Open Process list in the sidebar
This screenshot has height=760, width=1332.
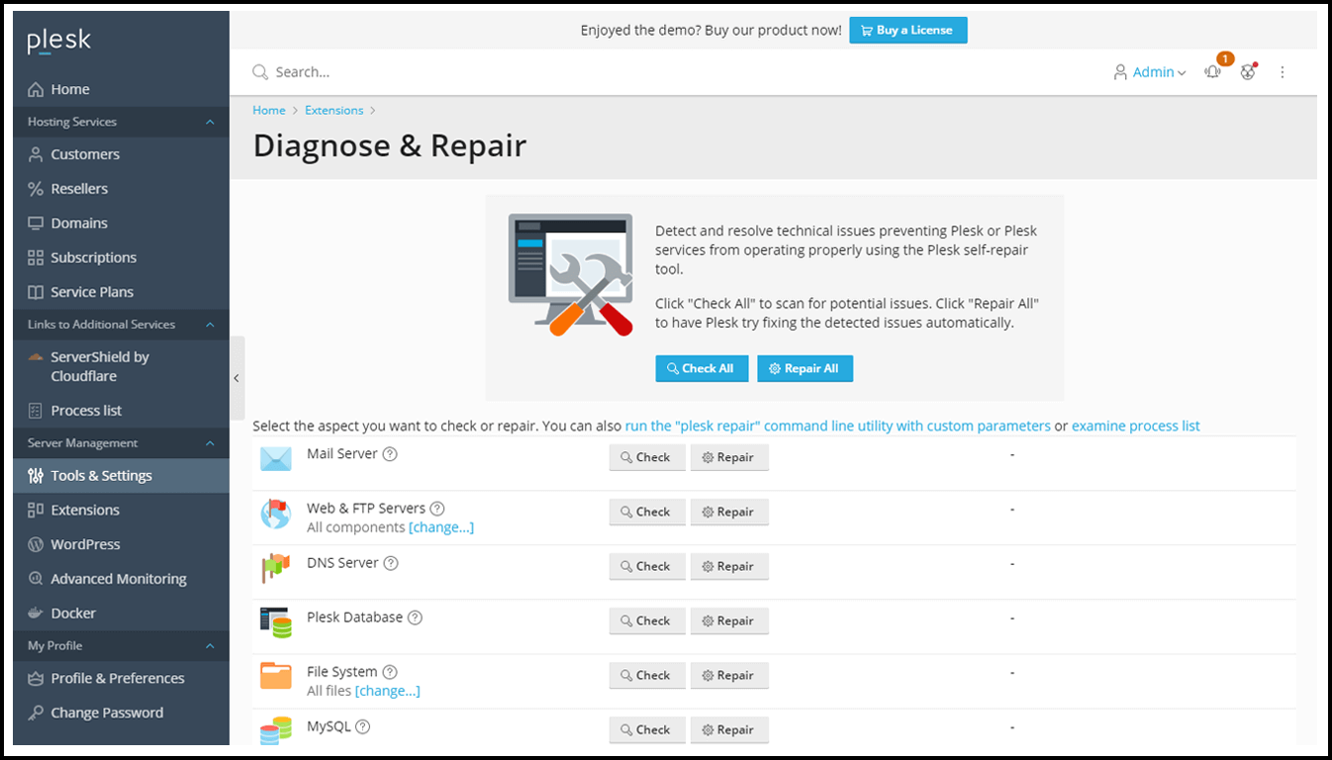121,411
